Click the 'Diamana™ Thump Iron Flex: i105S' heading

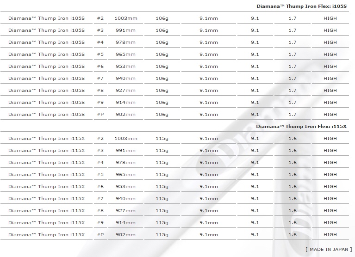click(x=301, y=6)
